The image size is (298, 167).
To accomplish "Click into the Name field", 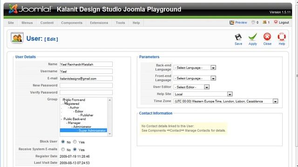I will pos(86,64).
